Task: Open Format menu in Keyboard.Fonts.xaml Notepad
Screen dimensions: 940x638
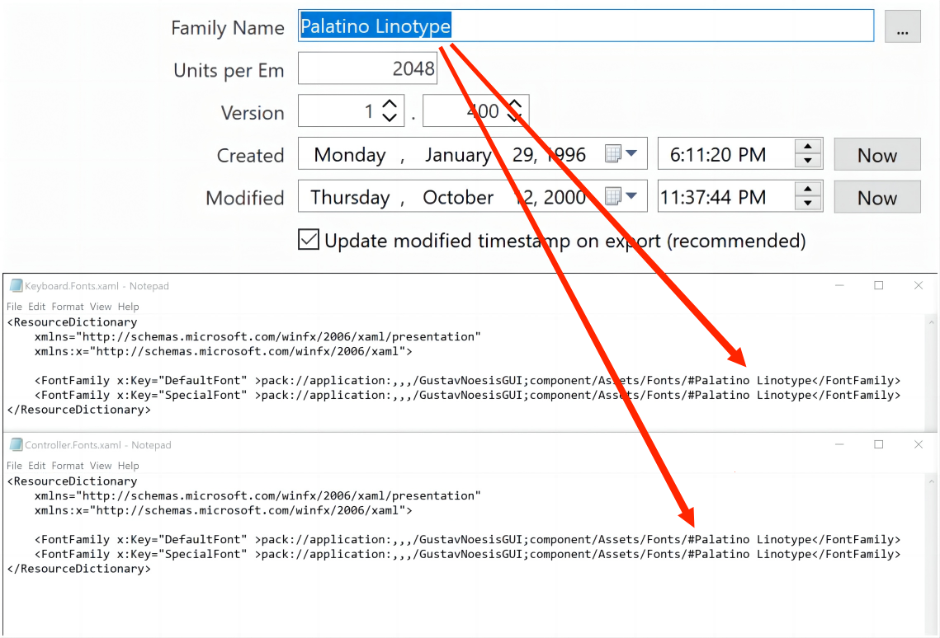Action: tap(67, 307)
